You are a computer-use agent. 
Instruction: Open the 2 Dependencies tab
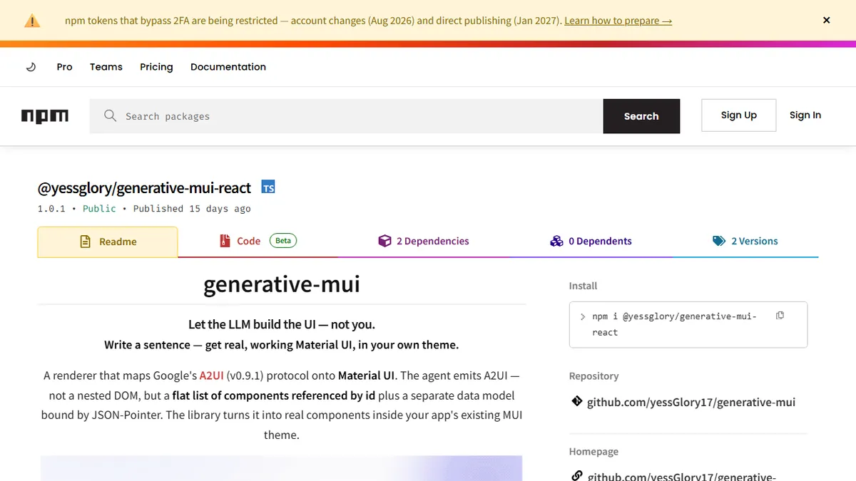[424, 241]
